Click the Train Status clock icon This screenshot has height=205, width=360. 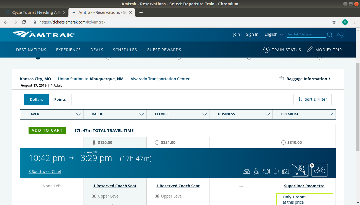coord(266,50)
